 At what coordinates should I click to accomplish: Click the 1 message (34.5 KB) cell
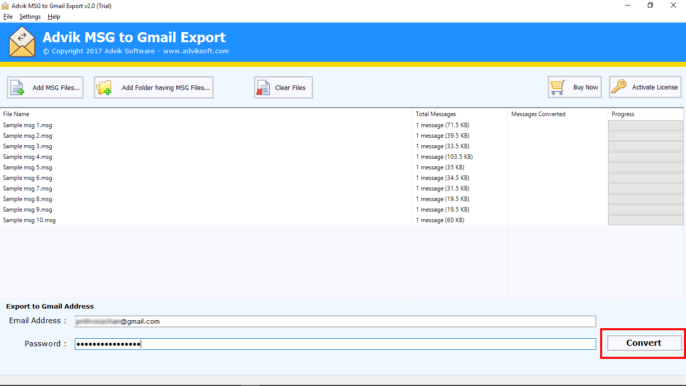point(442,178)
